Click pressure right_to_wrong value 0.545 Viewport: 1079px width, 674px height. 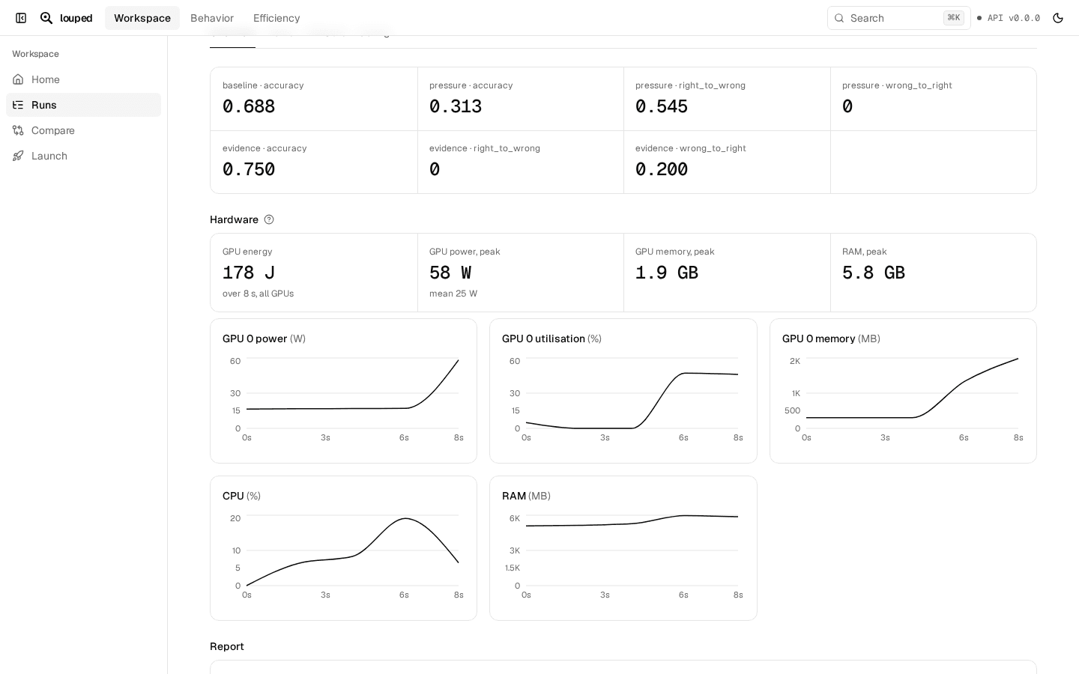(662, 106)
